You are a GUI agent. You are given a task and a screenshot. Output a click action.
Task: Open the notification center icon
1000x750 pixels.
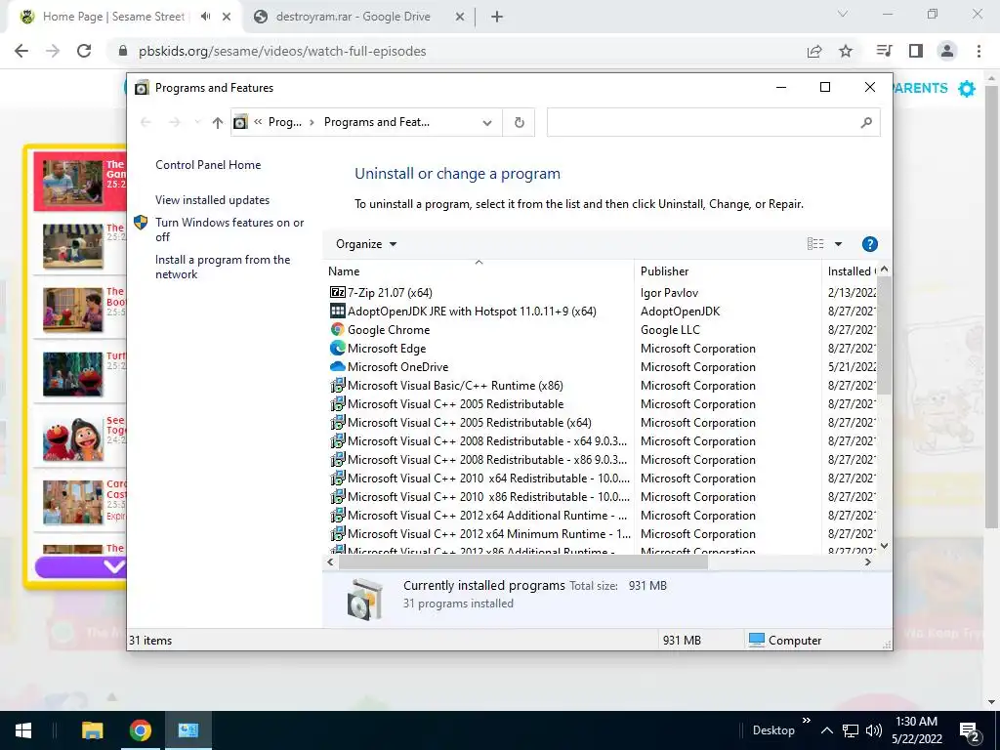coord(970,730)
